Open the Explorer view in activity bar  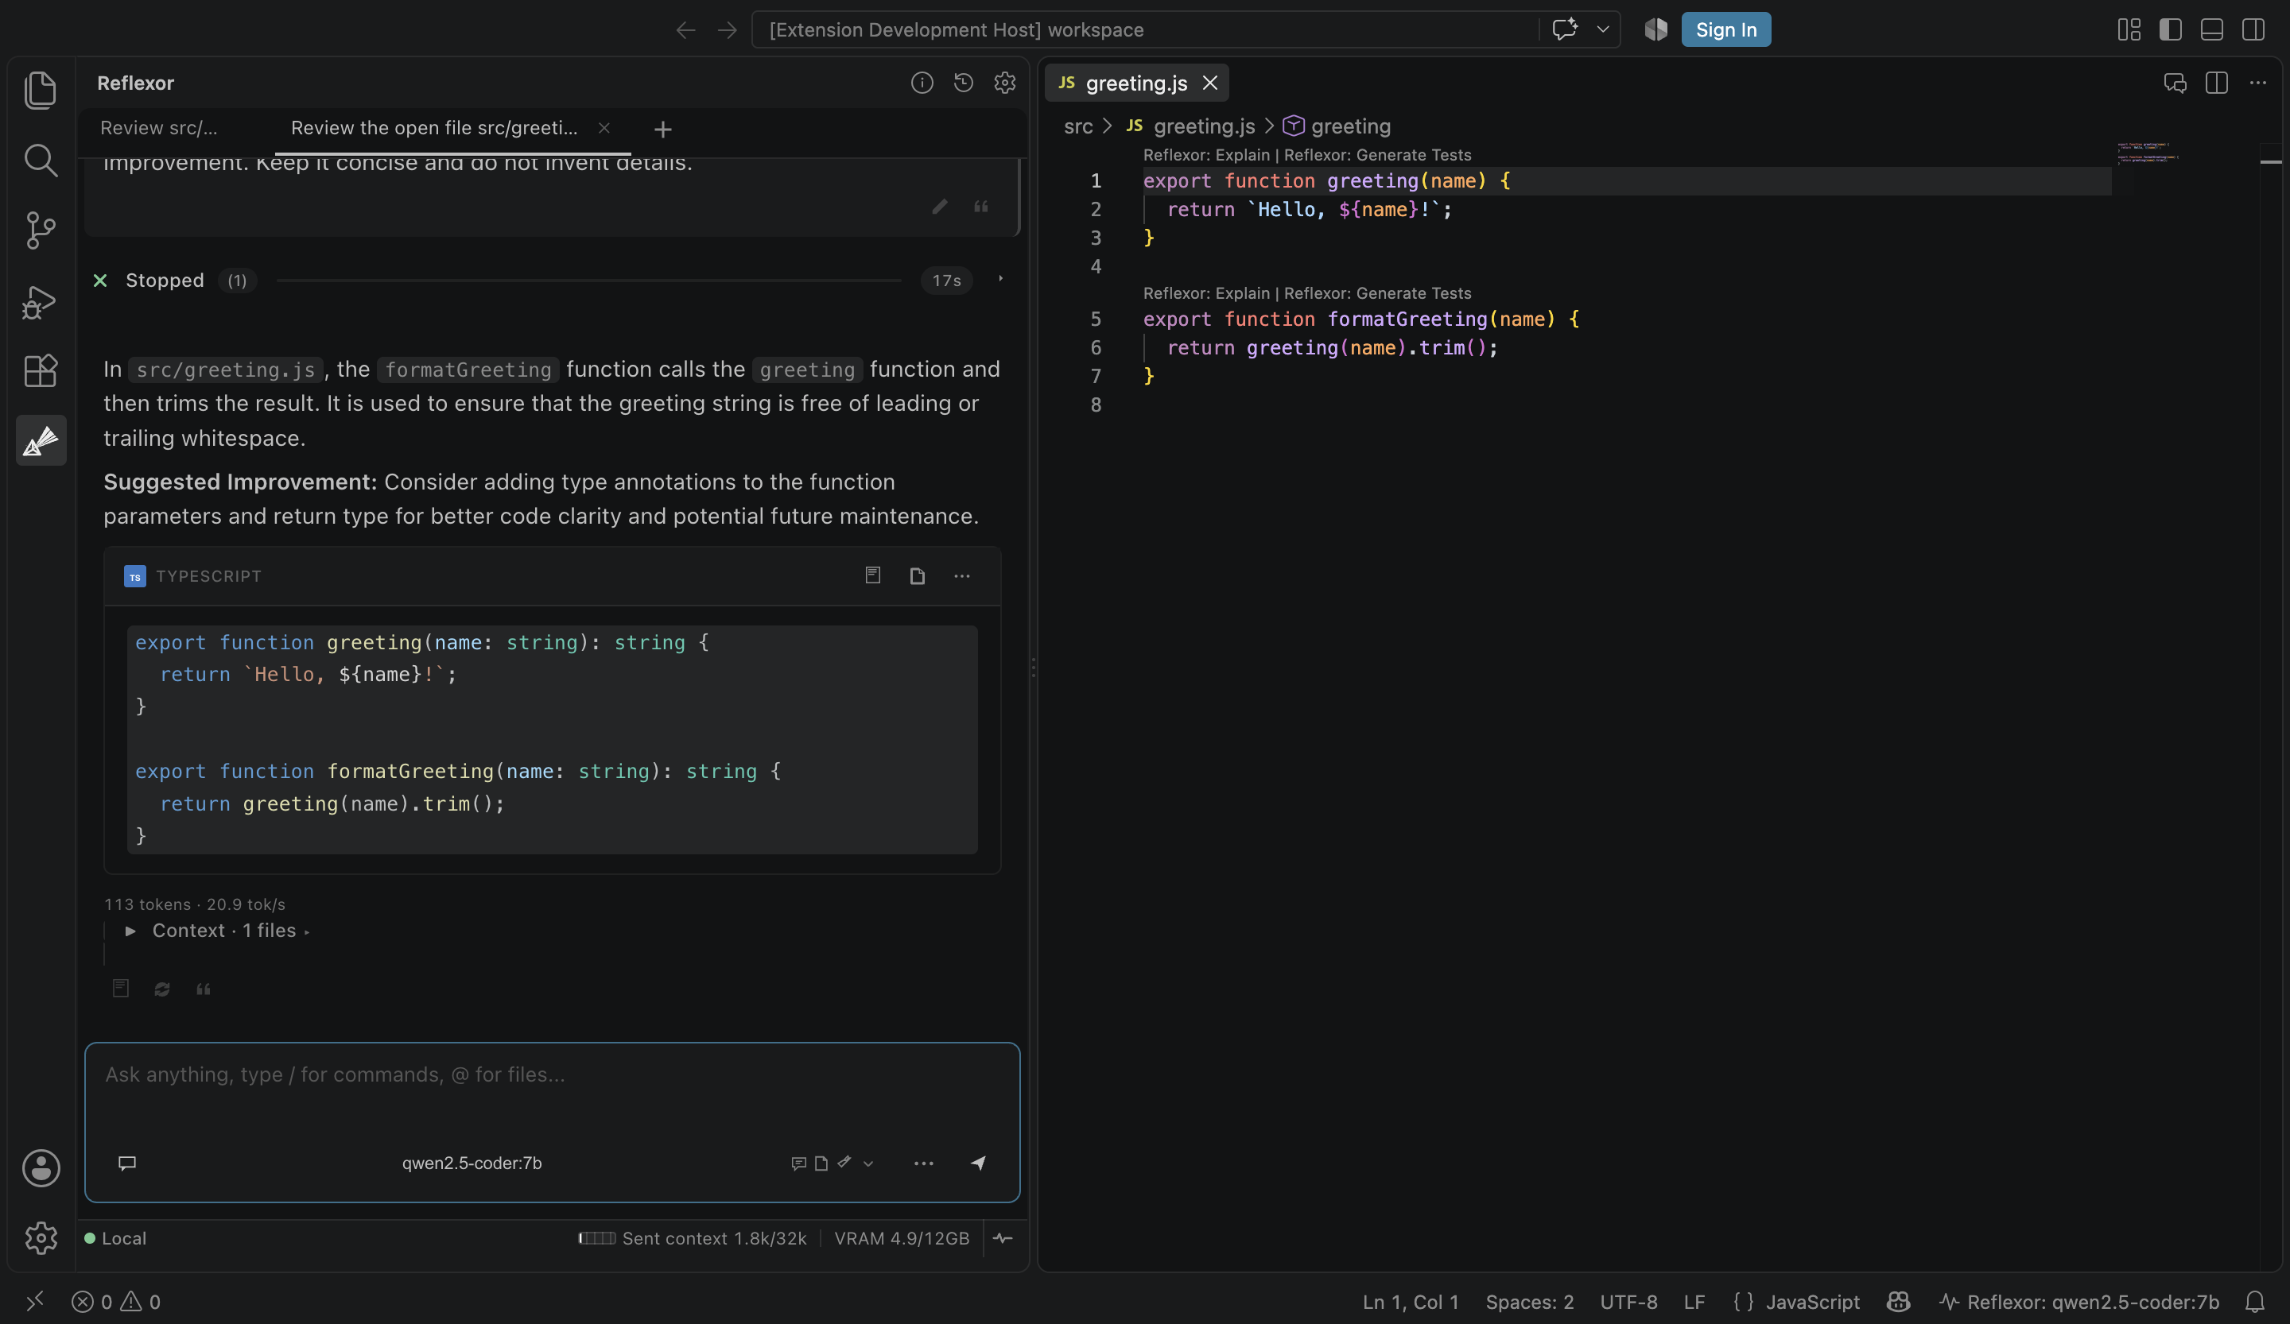coord(40,90)
